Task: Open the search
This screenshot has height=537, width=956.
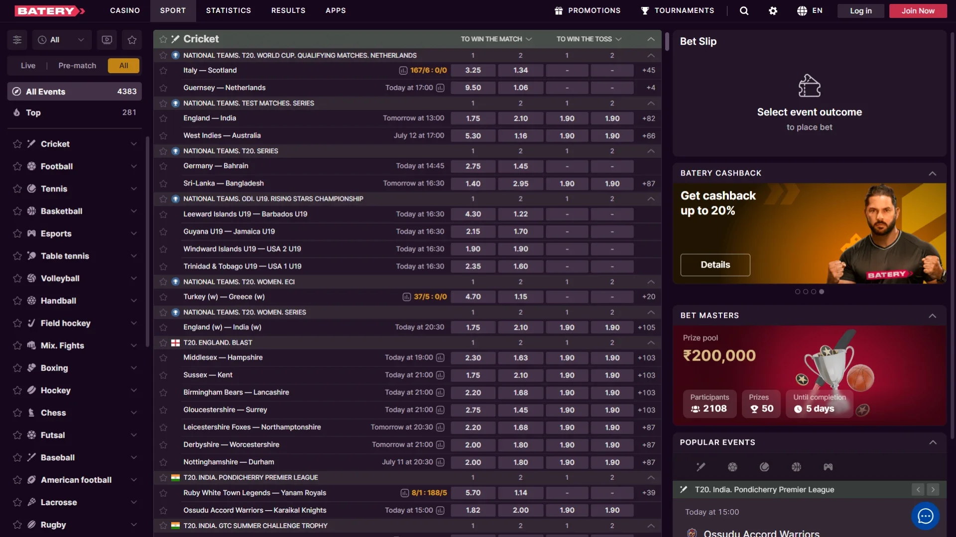Action: click(x=743, y=10)
